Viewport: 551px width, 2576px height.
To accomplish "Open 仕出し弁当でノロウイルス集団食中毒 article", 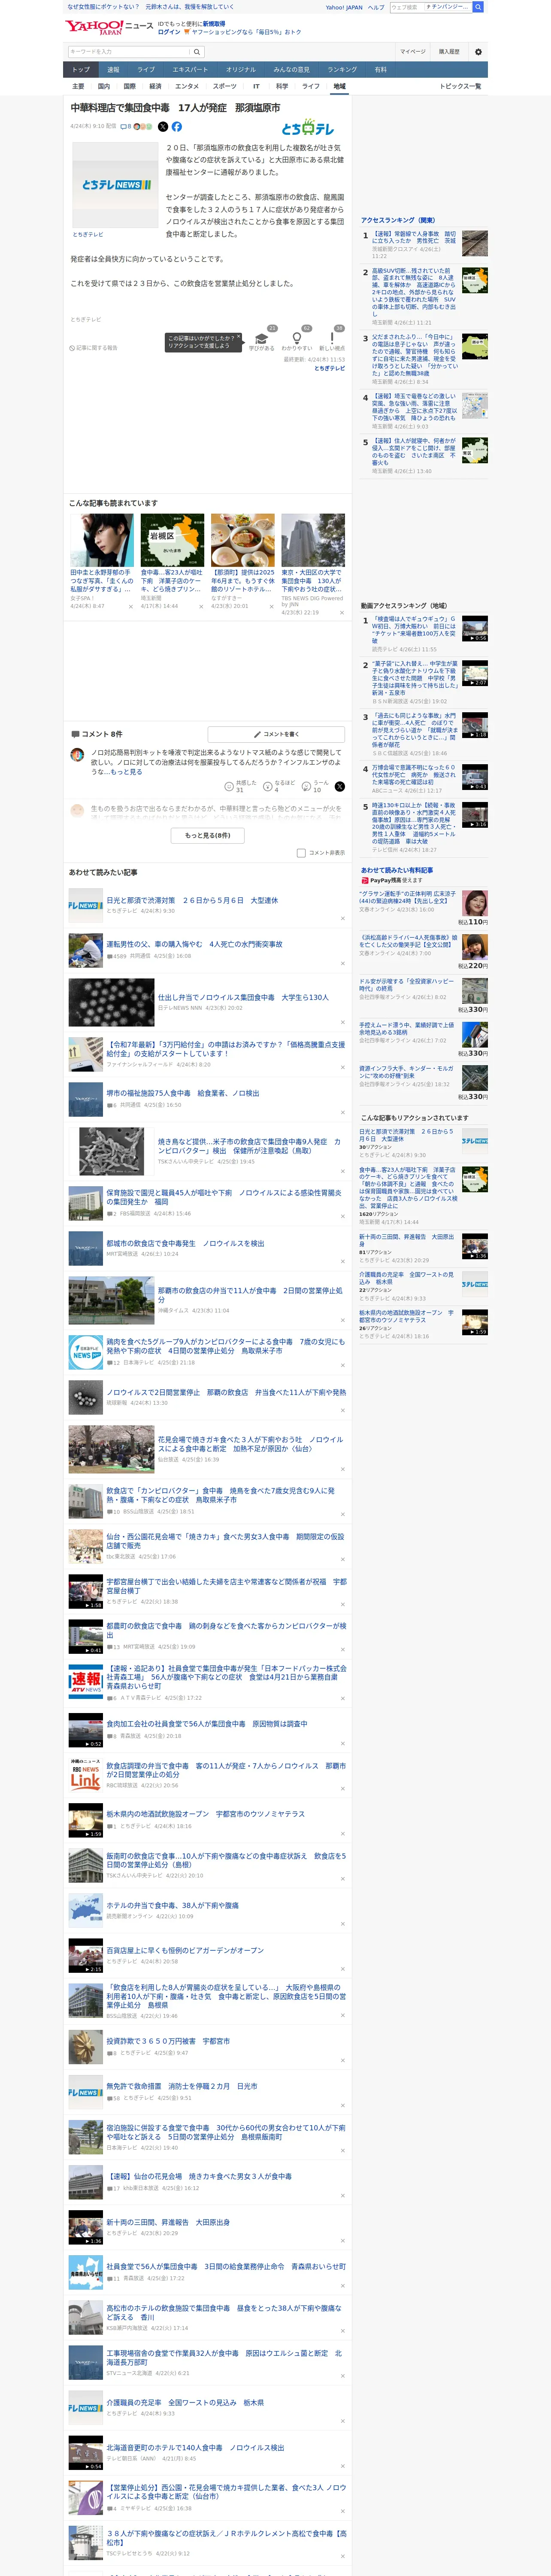I will [243, 997].
